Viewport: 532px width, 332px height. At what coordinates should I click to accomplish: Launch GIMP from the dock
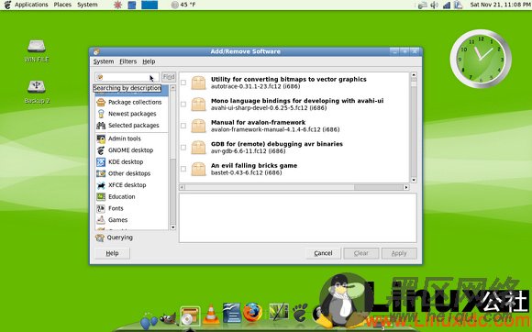pyautogui.click(x=169, y=318)
